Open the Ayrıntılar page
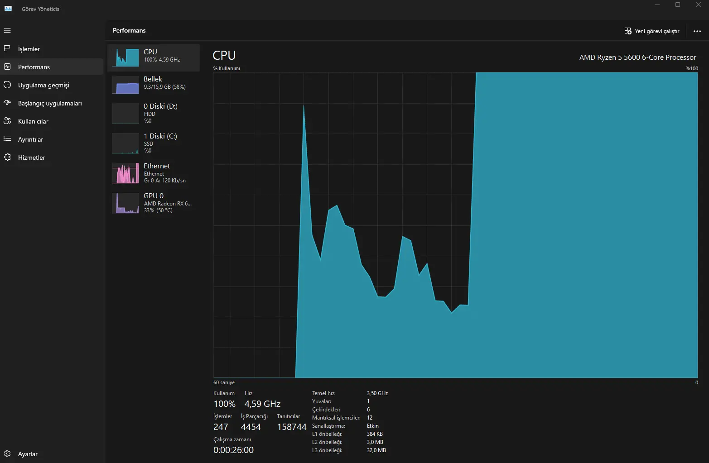Image resolution: width=709 pixels, height=463 pixels. click(x=52, y=139)
